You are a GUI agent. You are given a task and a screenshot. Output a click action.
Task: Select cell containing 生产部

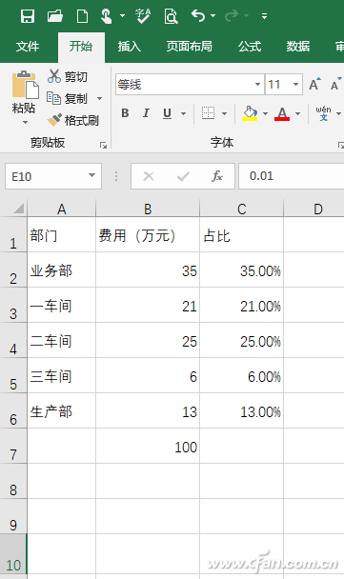click(x=61, y=411)
